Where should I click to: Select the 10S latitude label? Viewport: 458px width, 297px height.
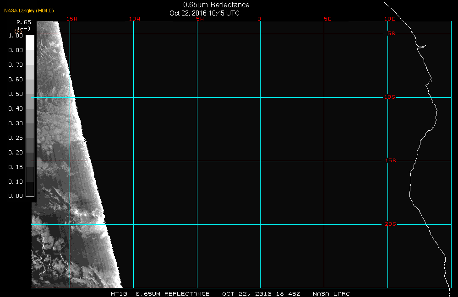tap(389, 97)
